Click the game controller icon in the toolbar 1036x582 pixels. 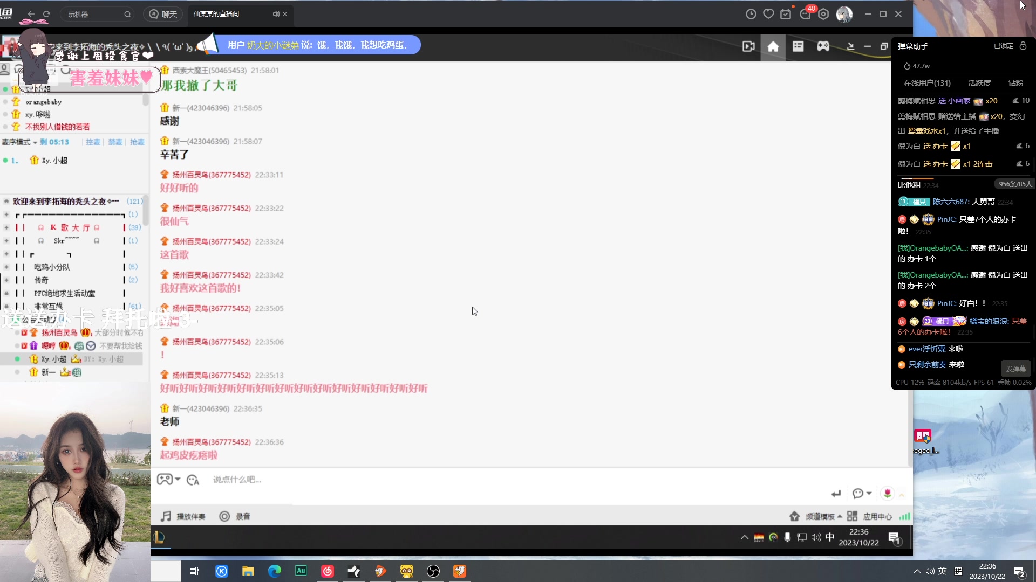click(823, 46)
